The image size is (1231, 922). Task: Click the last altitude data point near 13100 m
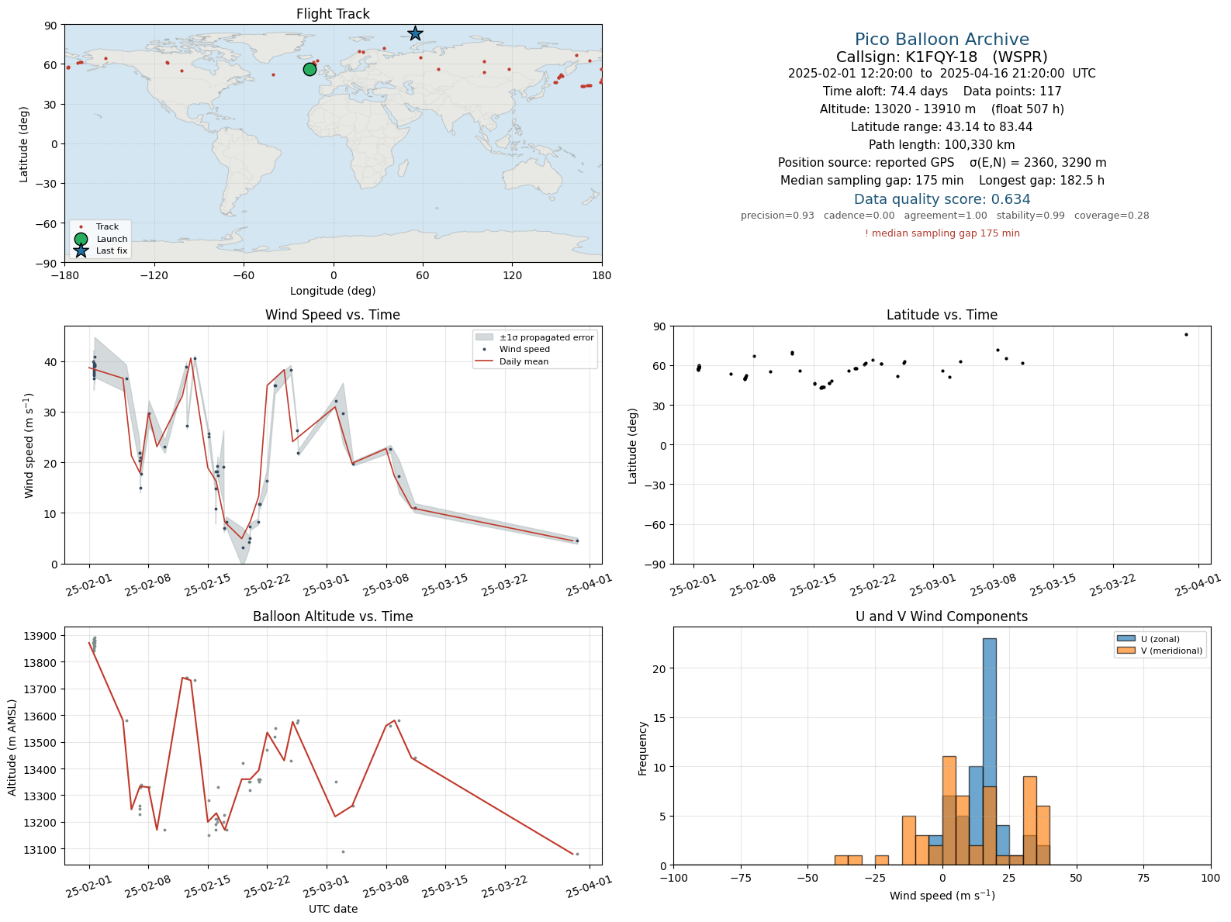point(577,855)
